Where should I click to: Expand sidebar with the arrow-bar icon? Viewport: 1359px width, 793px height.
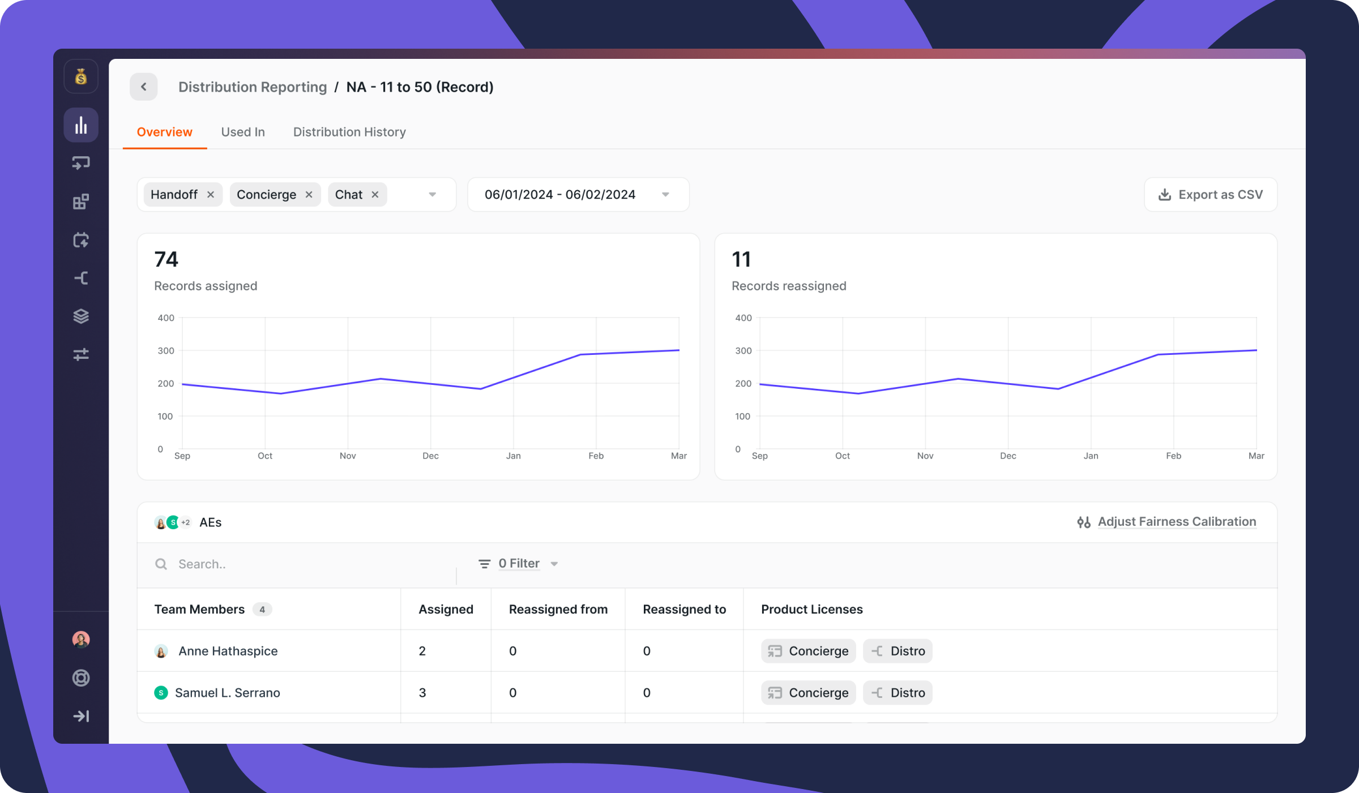pyautogui.click(x=81, y=717)
